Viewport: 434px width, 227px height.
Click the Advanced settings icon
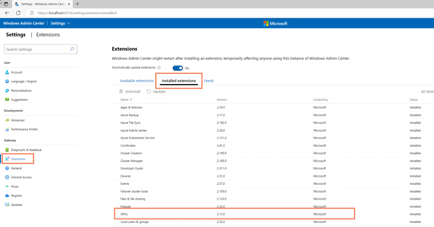click(7, 120)
